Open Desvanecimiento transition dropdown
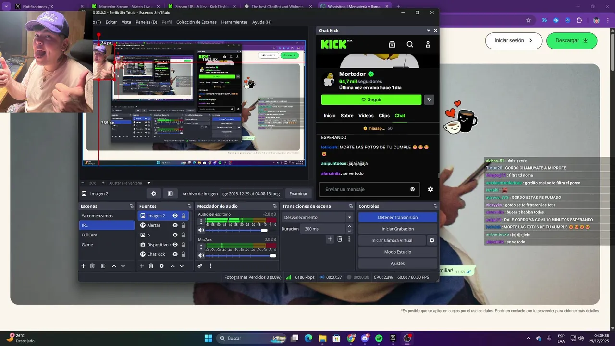 [317, 217]
